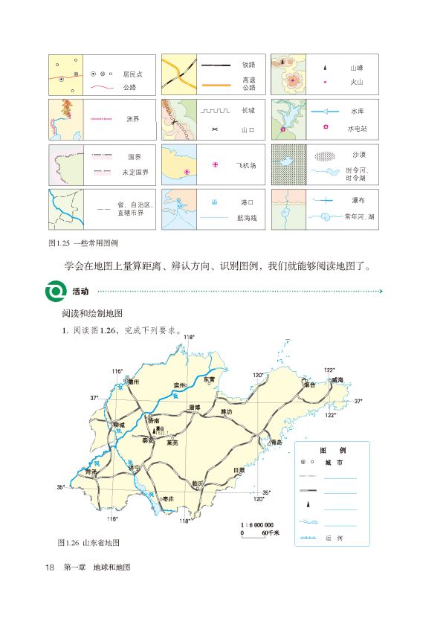The height and width of the screenshot is (624, 446).
Task: Click the 常年河、湖 symbol
Action: click(x=326, y=217)
